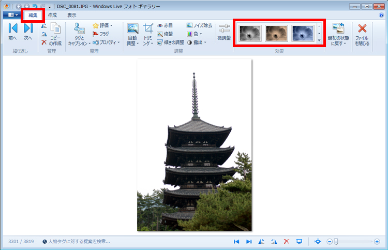The width and height of the screenshot is (388, 250).
Task: Click コピーの作成 to make a copy
Action: [55, 34]
